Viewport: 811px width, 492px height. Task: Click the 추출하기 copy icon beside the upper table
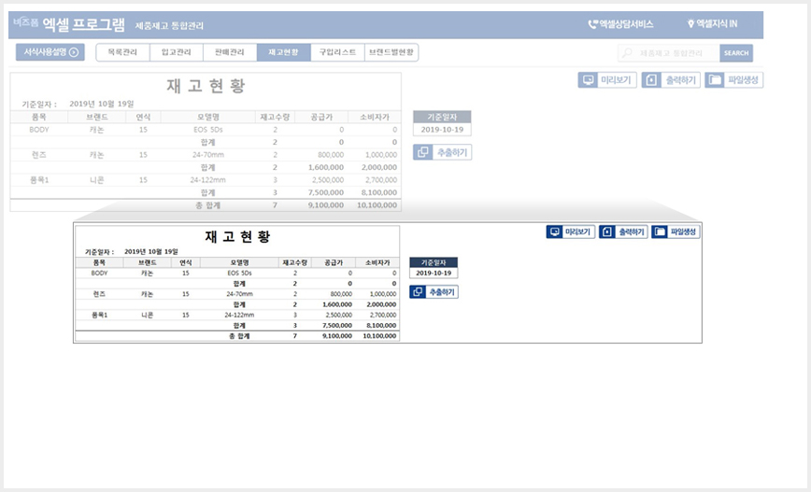click(422, 152)
